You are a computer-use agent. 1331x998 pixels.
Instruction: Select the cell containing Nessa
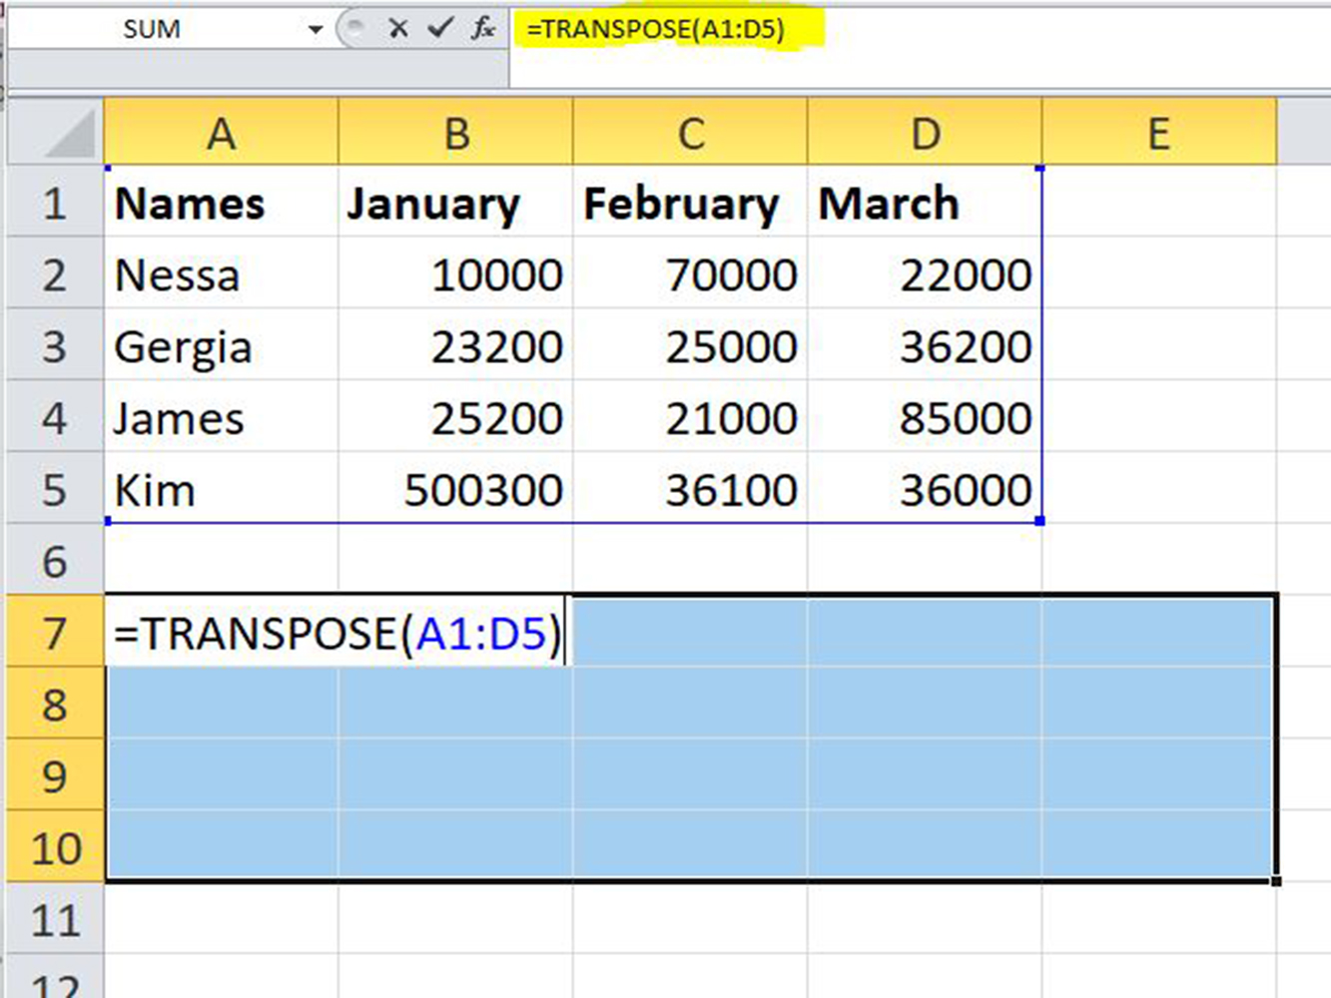point(221,275)
